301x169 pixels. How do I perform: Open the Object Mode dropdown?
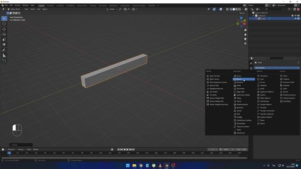point(15,9)
